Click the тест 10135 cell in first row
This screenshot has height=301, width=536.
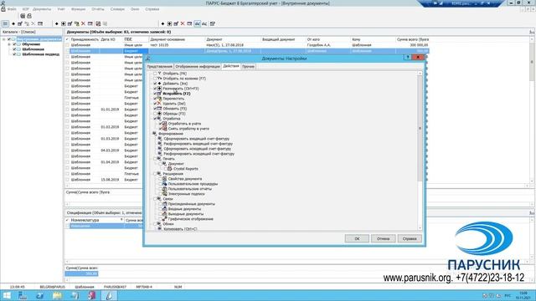click(x=177, y=45)
